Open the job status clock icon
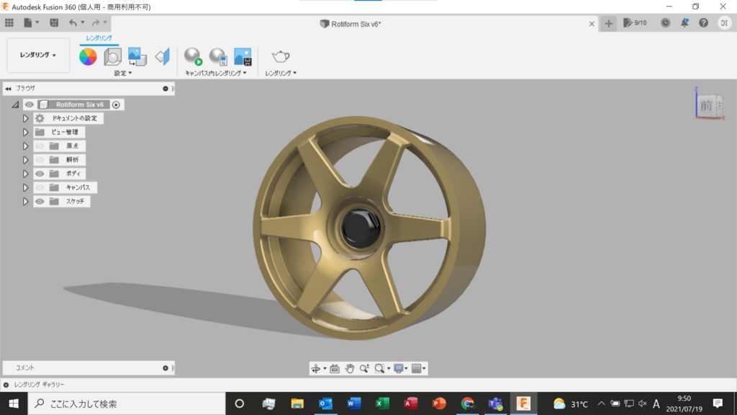This screenshot has height=415, width=737. point(665,22)
